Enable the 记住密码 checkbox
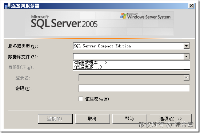The height and width of the screenshot is (133, 200). [81, 99]
